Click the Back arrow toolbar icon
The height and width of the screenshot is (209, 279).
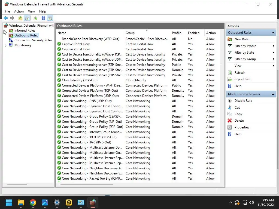coord(6,18)
